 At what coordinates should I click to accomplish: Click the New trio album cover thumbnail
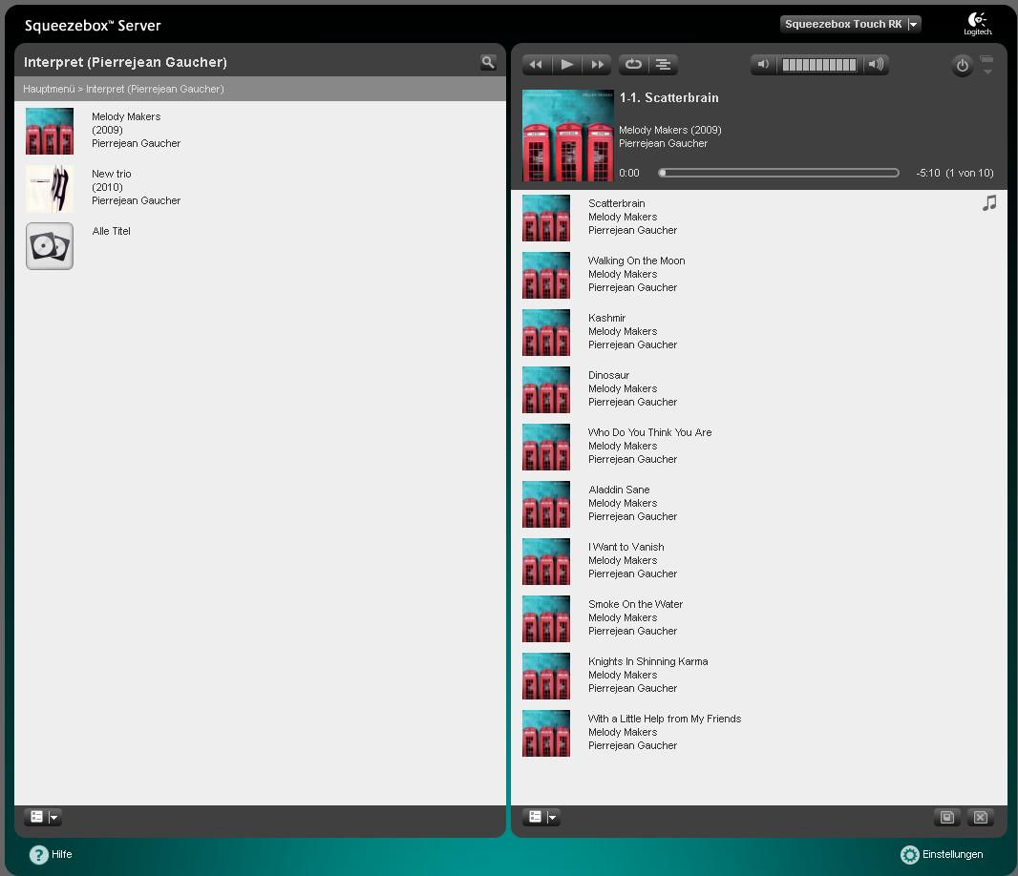50,188
